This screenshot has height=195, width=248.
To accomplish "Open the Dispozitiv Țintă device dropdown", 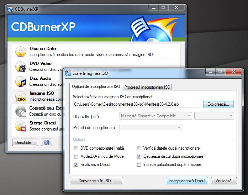I will click(x=156, y=116).
